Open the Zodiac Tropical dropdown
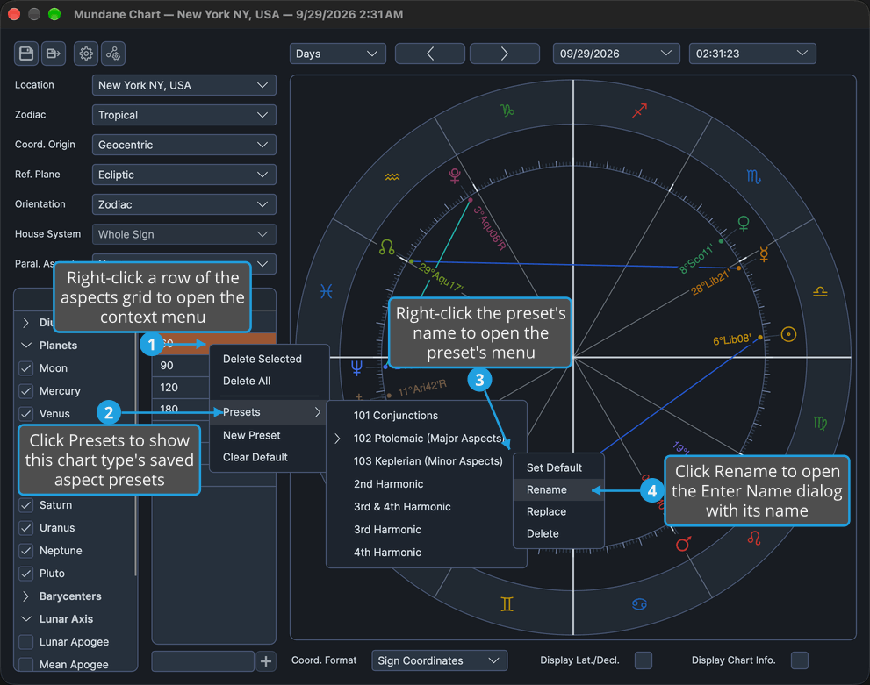The height and width of the screenshot is (685, 870). [183, 115]
